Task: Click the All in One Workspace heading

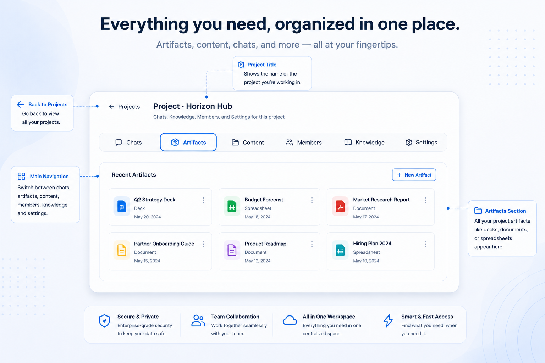Action: pyautogui.click(x=329, y=317)
